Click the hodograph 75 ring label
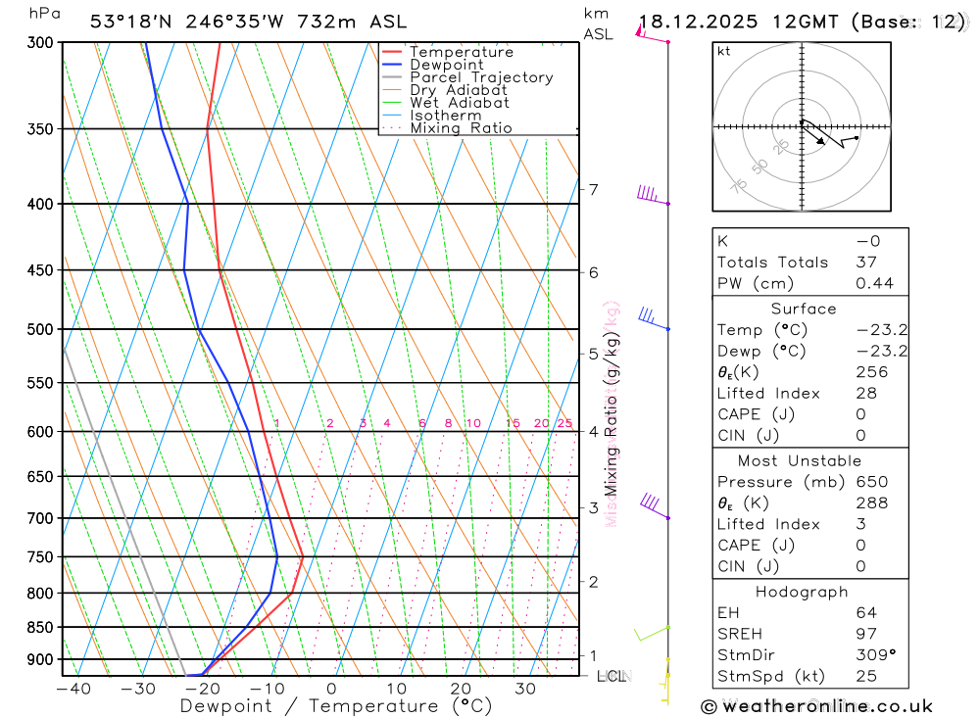 [x=739, y=185]
